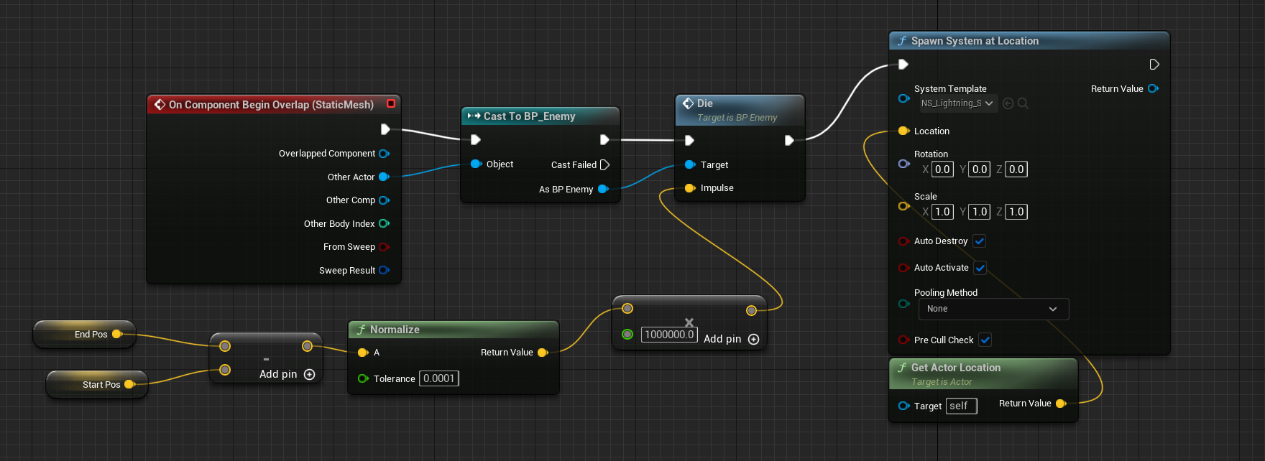Select the Get Actor Location node title
The image size is (1265, 461).
[956, 368]
